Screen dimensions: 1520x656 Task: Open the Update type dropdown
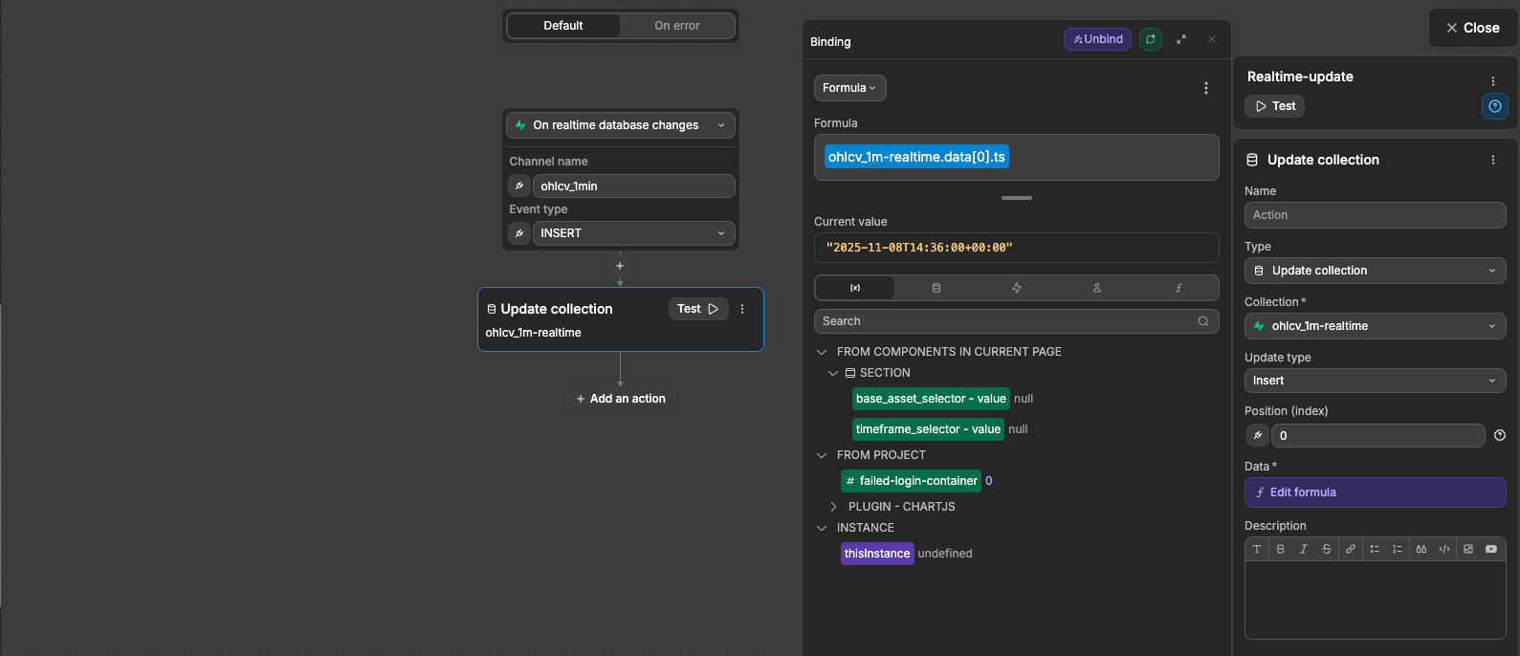pyautogui.click(x=1375, y=381)
